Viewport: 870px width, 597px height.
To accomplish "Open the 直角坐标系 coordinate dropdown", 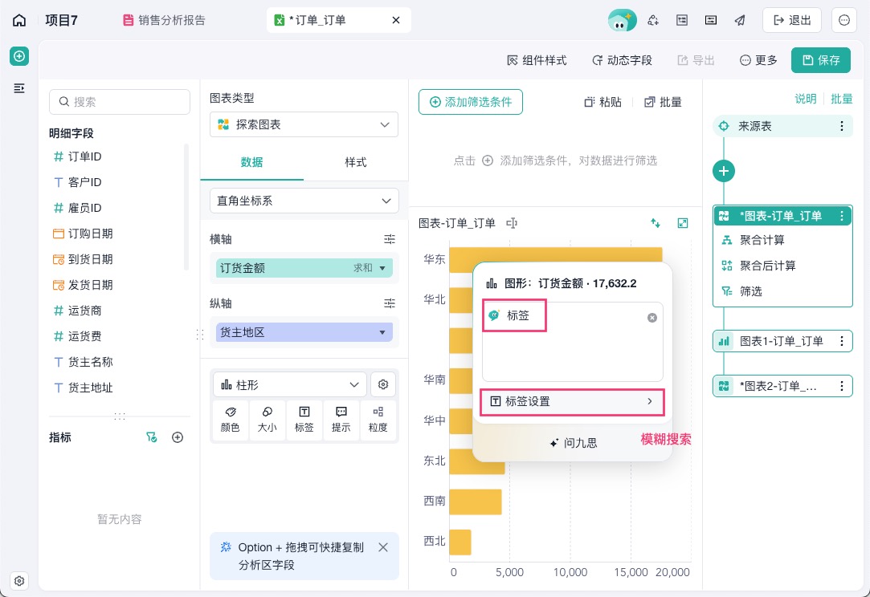I will tap(304, 201).
